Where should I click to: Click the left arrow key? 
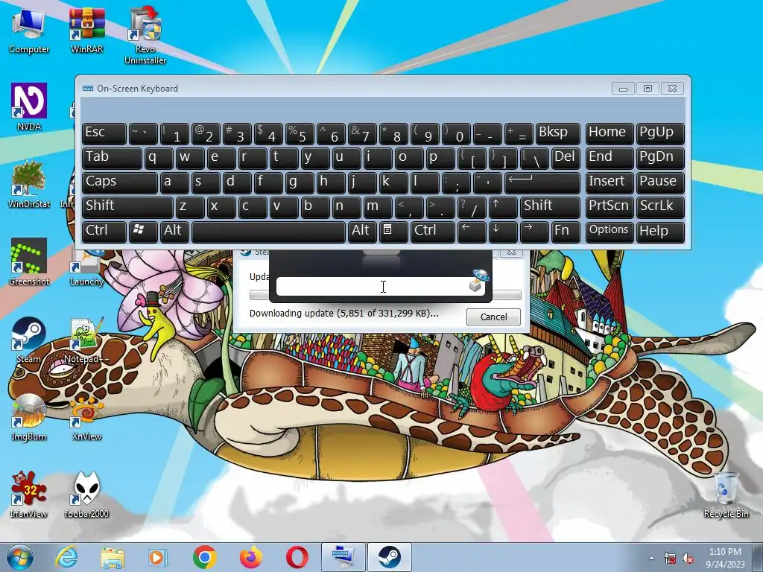click(472, 232)
